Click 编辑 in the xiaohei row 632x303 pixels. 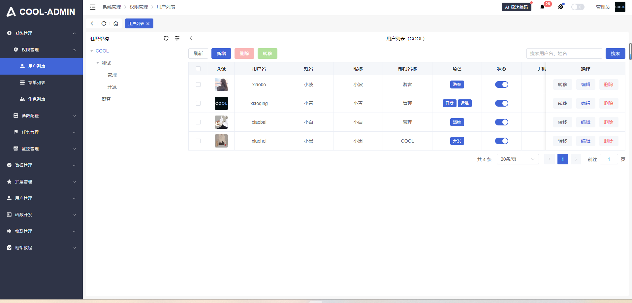coord(586,141)
